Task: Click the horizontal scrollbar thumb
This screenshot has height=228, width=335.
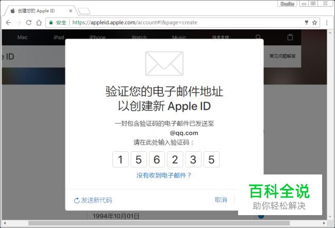Action: pos(159,223)
